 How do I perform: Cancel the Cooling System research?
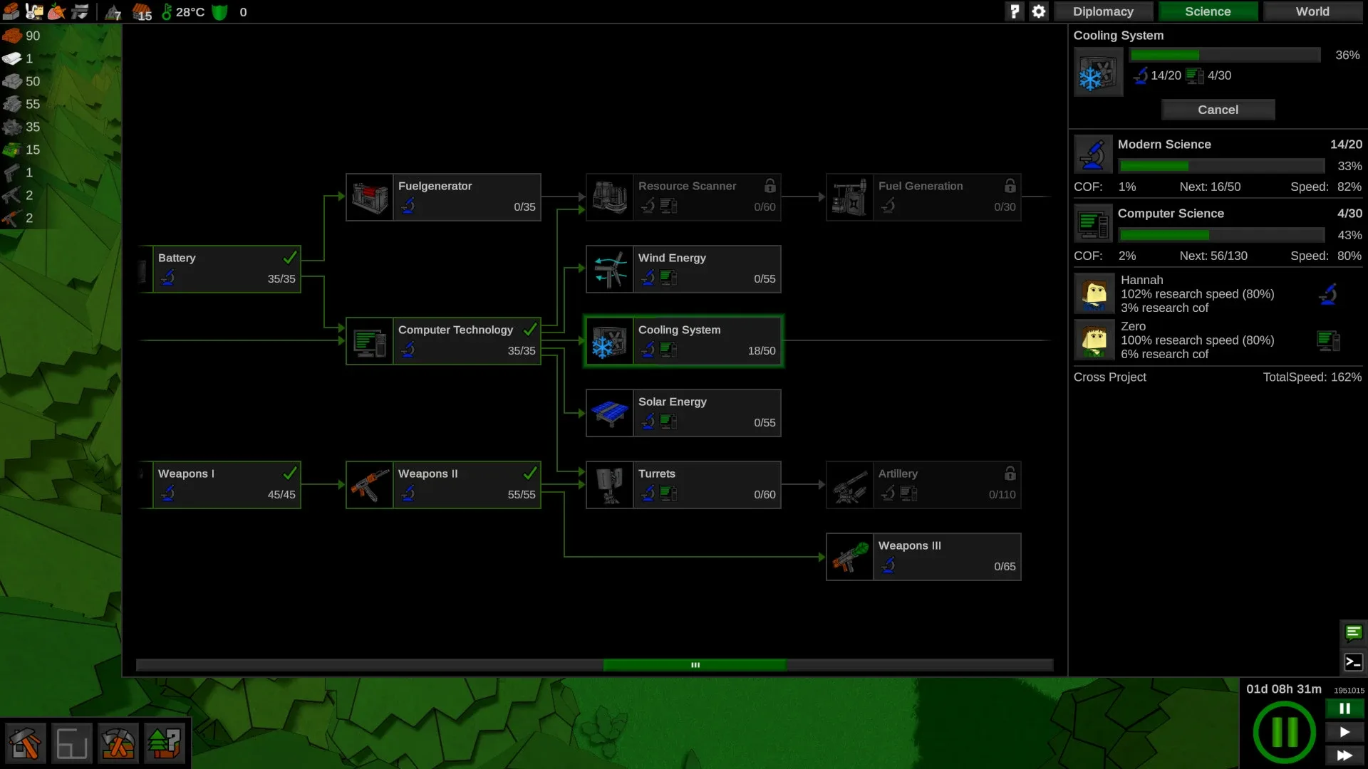(1218, 110)
